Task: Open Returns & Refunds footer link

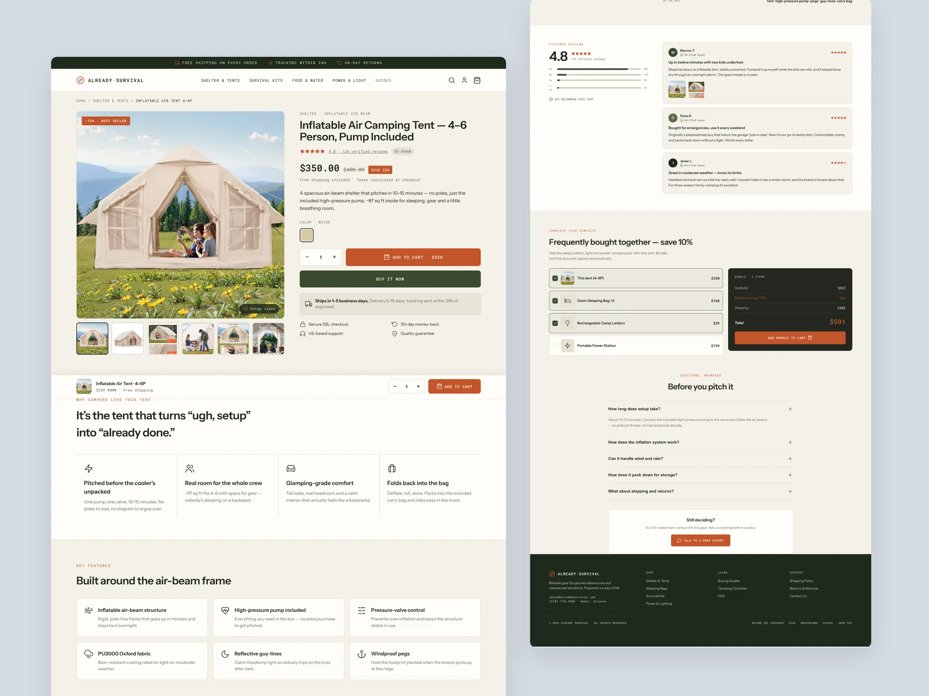Action: click(x=804, y=589)
